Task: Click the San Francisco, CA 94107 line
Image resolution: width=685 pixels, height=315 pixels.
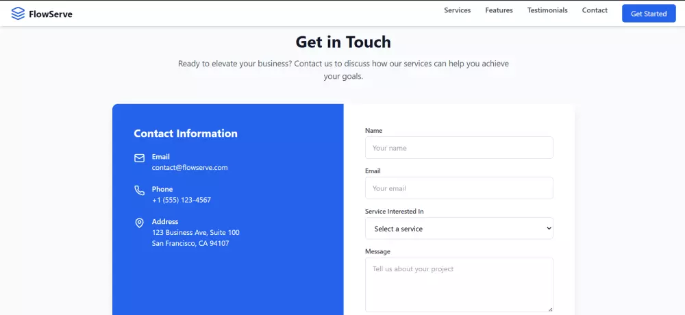Action: pyautogui.click(x=190, y=243)
